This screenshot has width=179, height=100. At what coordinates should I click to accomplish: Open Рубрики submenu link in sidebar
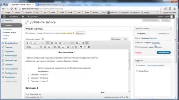[x=6, y=36]
